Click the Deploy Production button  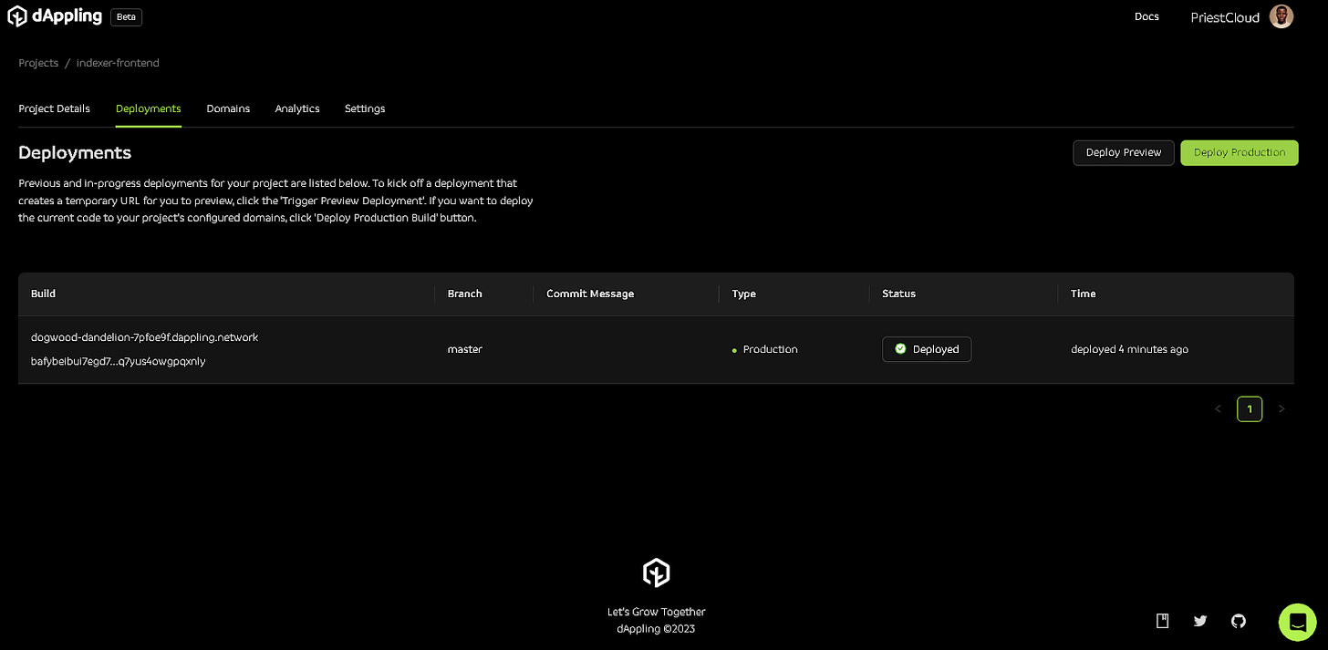point(1240,152)
